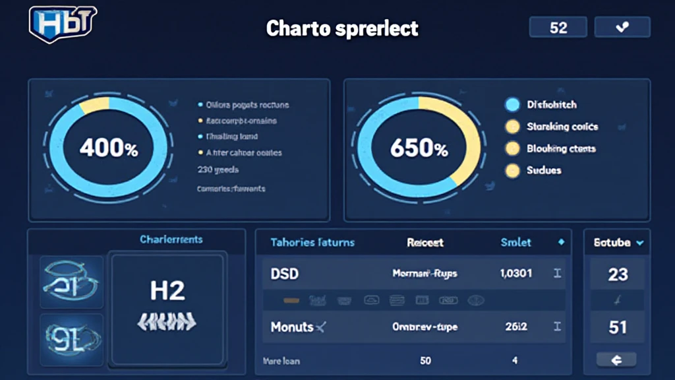Click the cursor icon in the Monuts row
Image resolution: width=675 pixels, height=380 pixels.
557,327
